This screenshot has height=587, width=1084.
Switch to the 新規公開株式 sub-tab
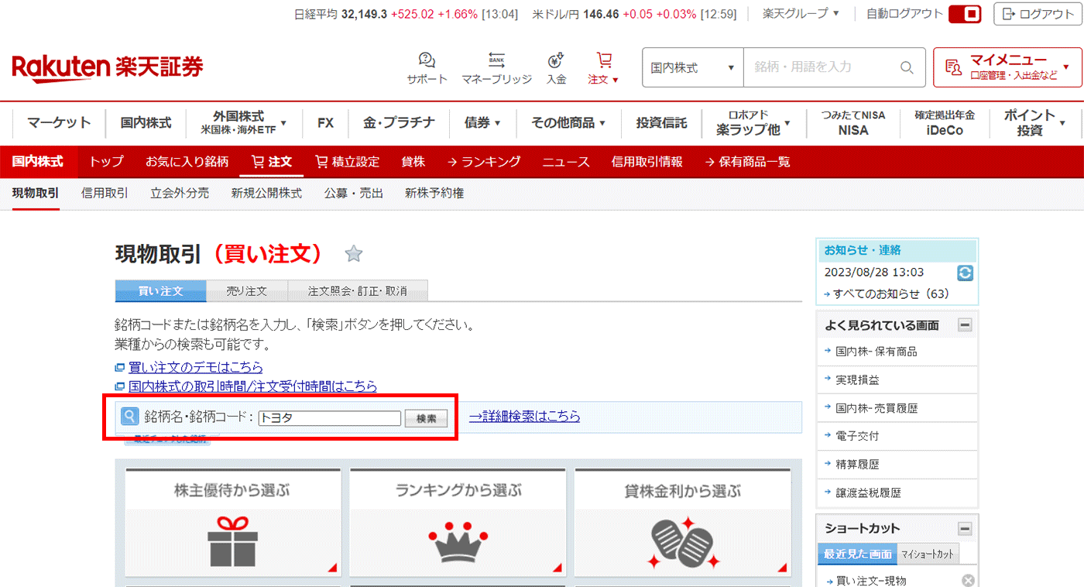pos(266,193)
